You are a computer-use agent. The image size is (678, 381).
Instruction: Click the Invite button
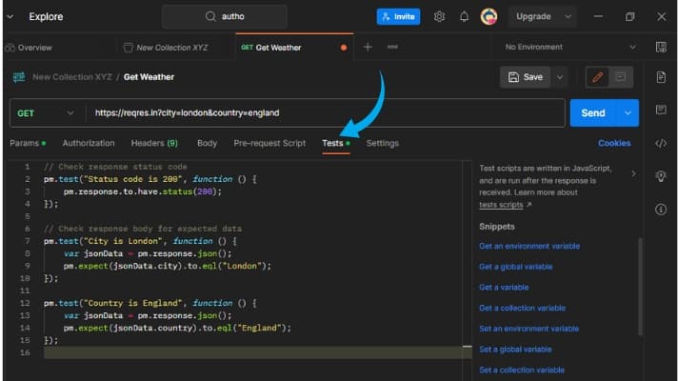point(398,17)
